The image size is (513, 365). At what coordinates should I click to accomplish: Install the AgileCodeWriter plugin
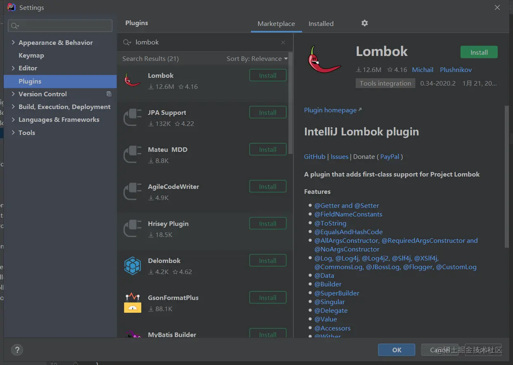click(x=268, y=187)
